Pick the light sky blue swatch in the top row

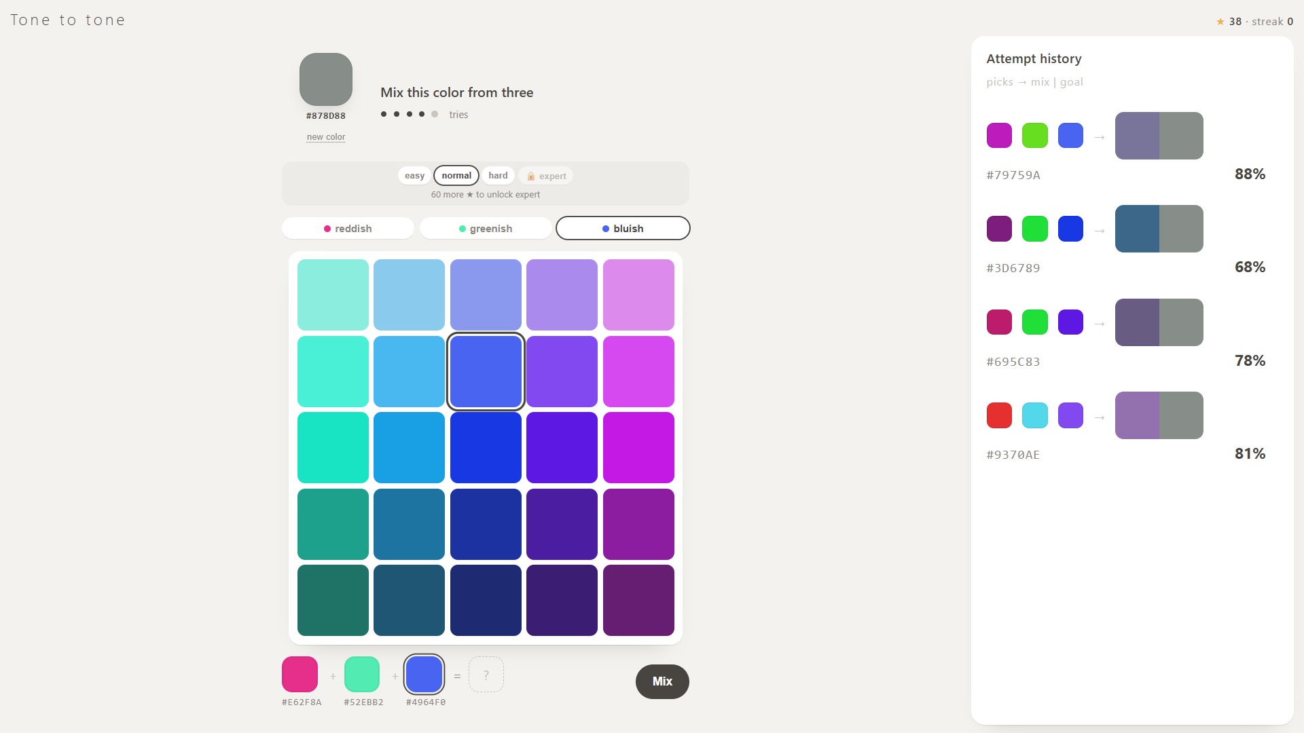[409, 295]
